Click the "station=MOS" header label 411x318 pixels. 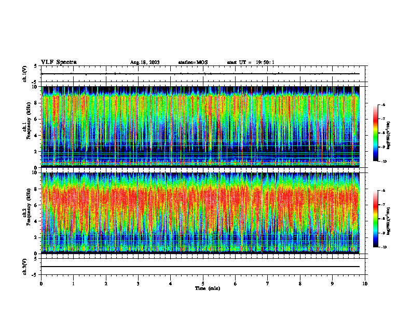click(193, 62)
